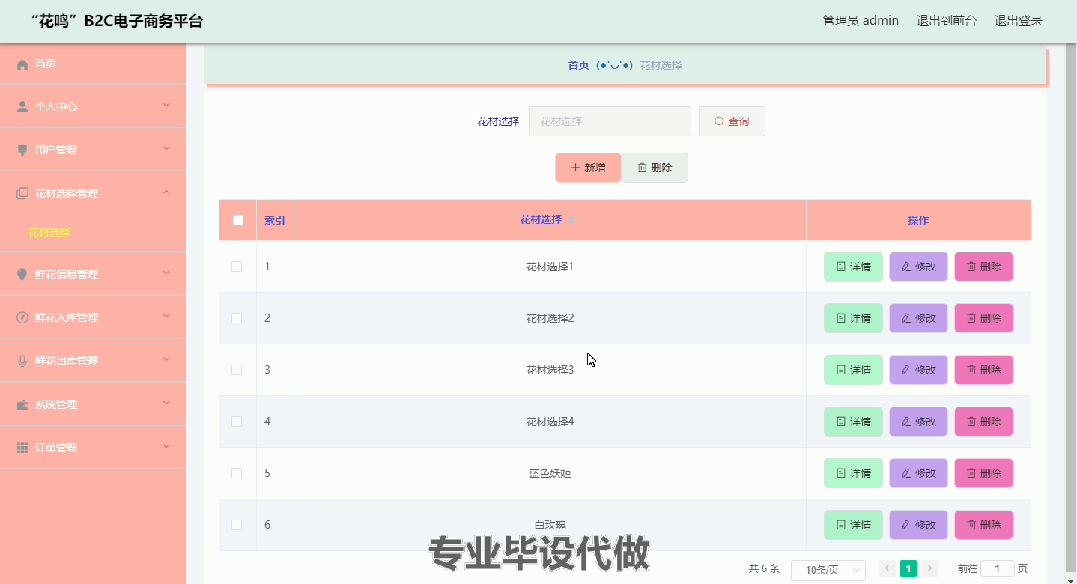This screenshot has height=584, width=1077.
Task: Click the pencil icon in row 2 修改
Action: pyautogui.click(x=906, y=318)
